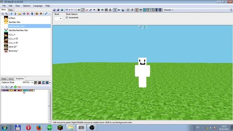
Task: Click the Clone skin icon
Action: coord(32,14)
